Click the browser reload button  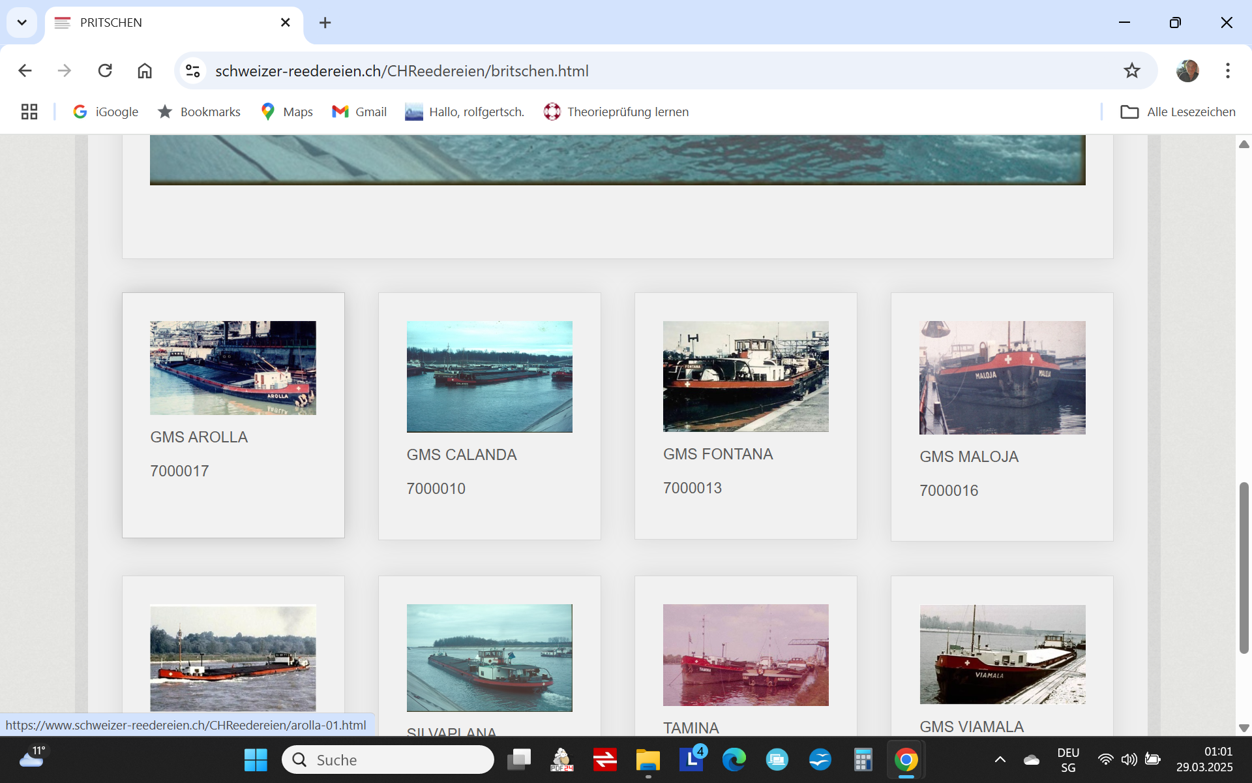(105, 70)
